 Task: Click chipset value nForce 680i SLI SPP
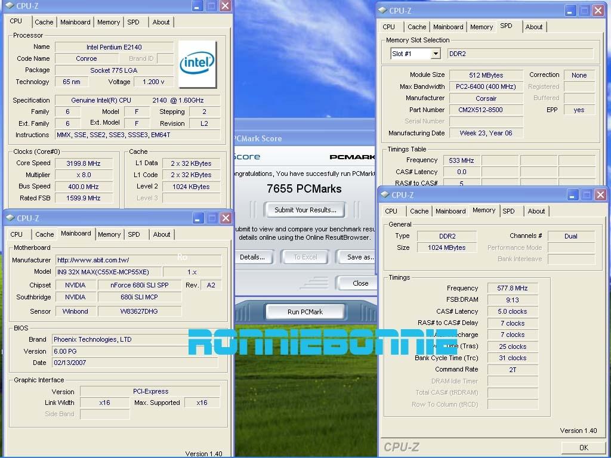140,285
